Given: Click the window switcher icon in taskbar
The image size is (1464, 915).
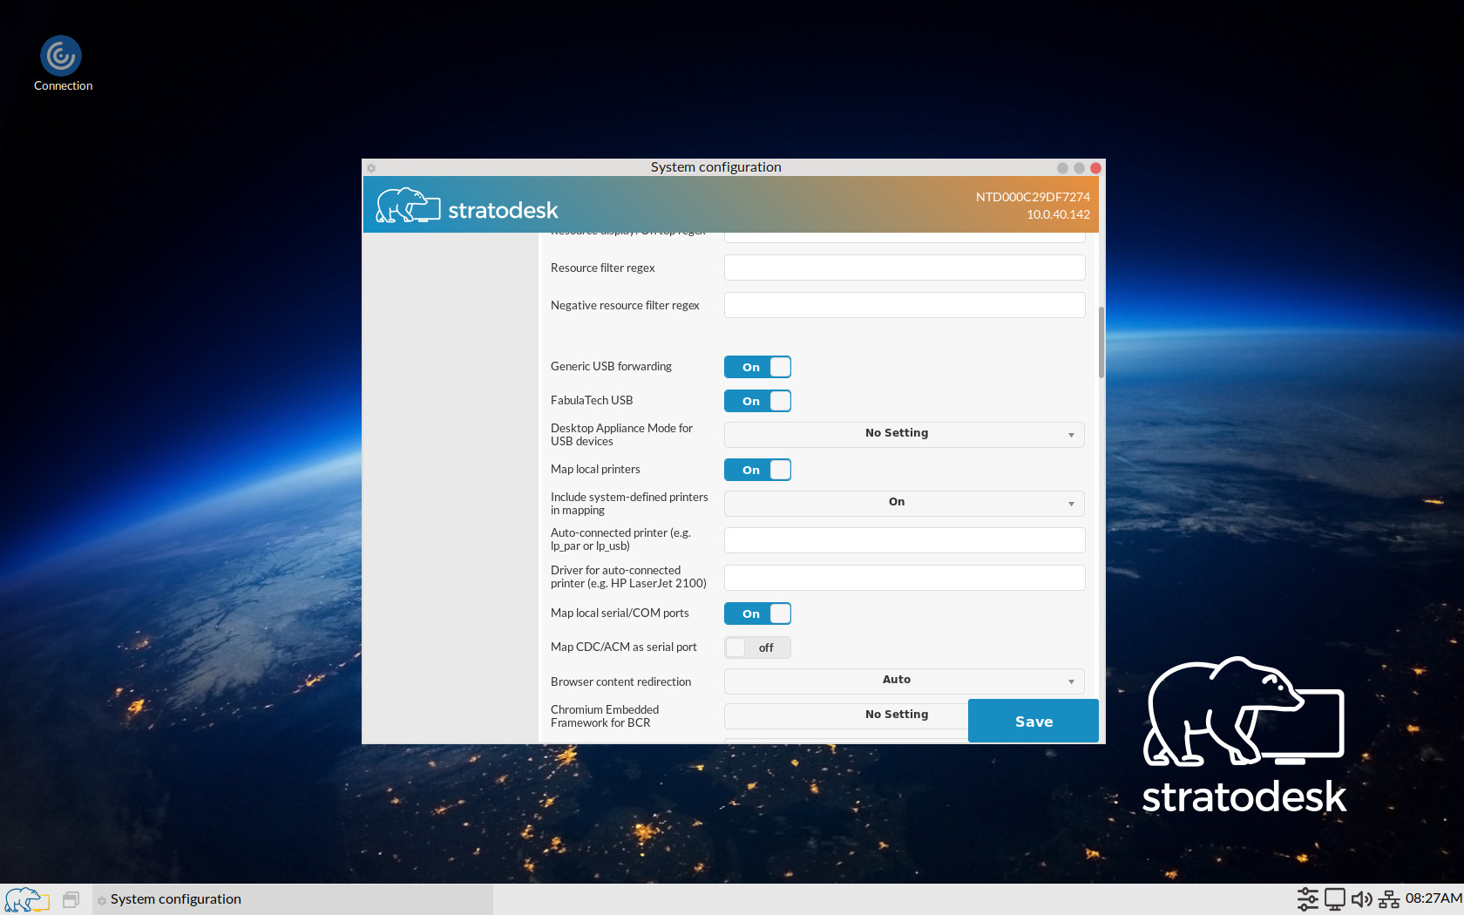Looking at the screenshot, I should pyautogui.click(x=70, y=898).
